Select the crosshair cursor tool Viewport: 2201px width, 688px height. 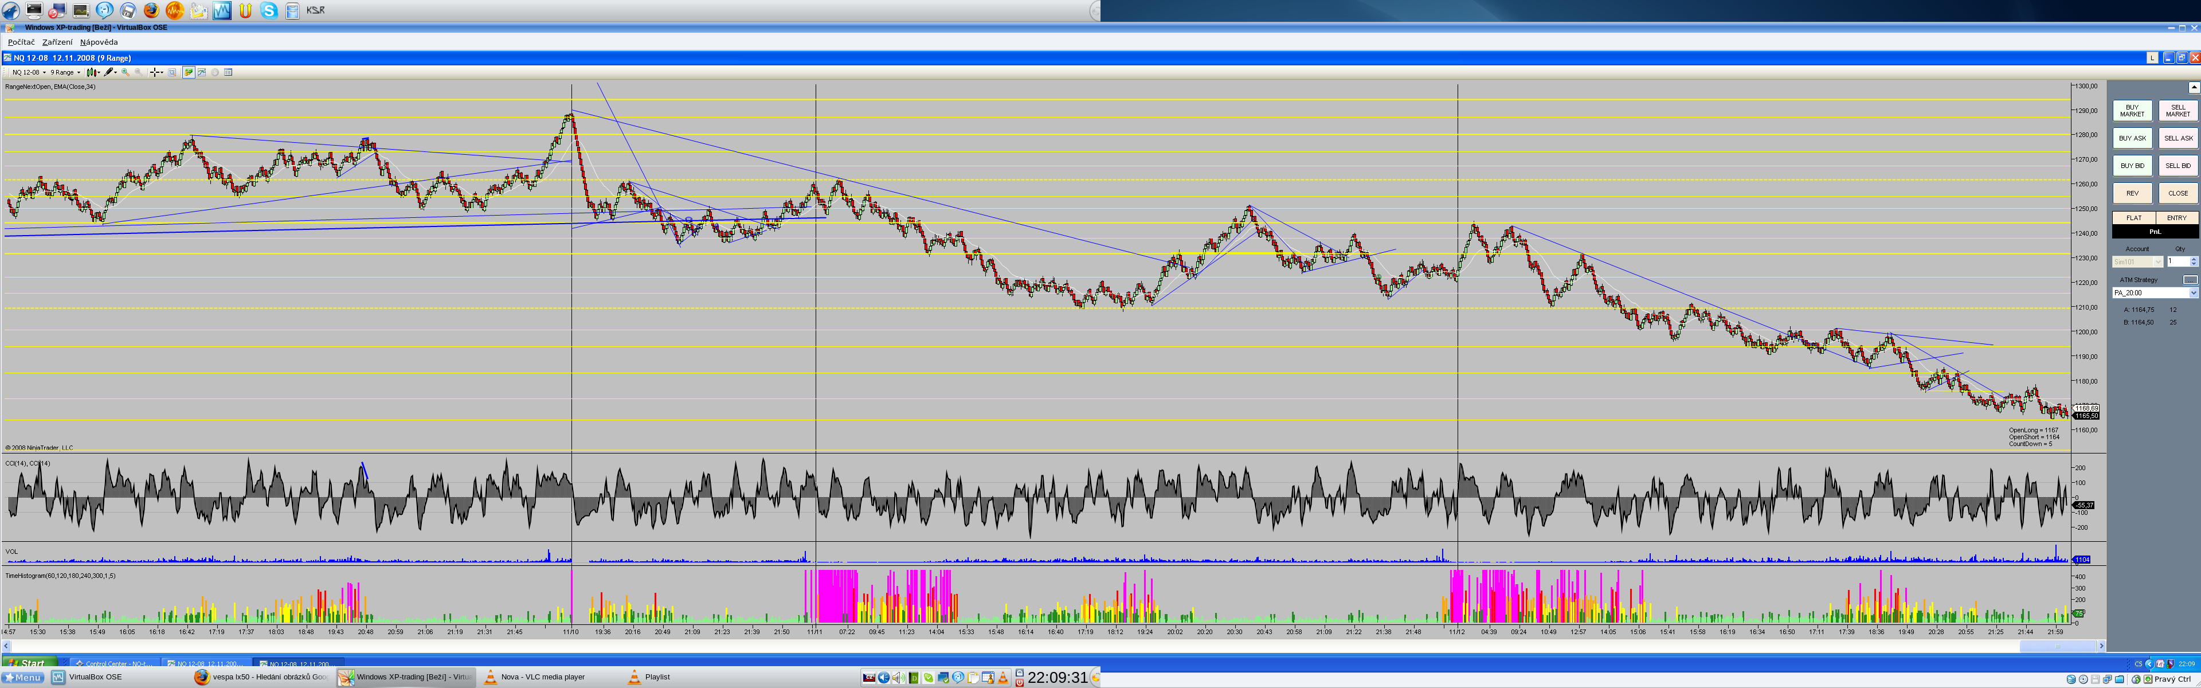point(155,73)
